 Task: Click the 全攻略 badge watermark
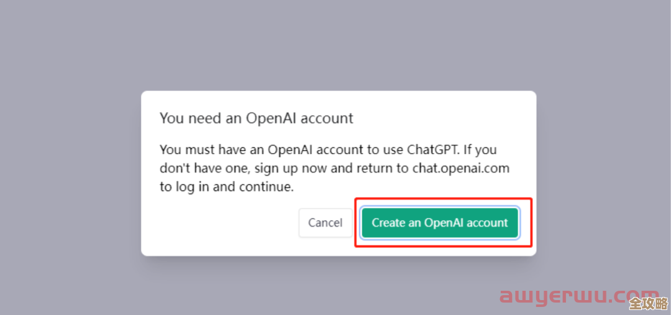(x=646, y=303)
